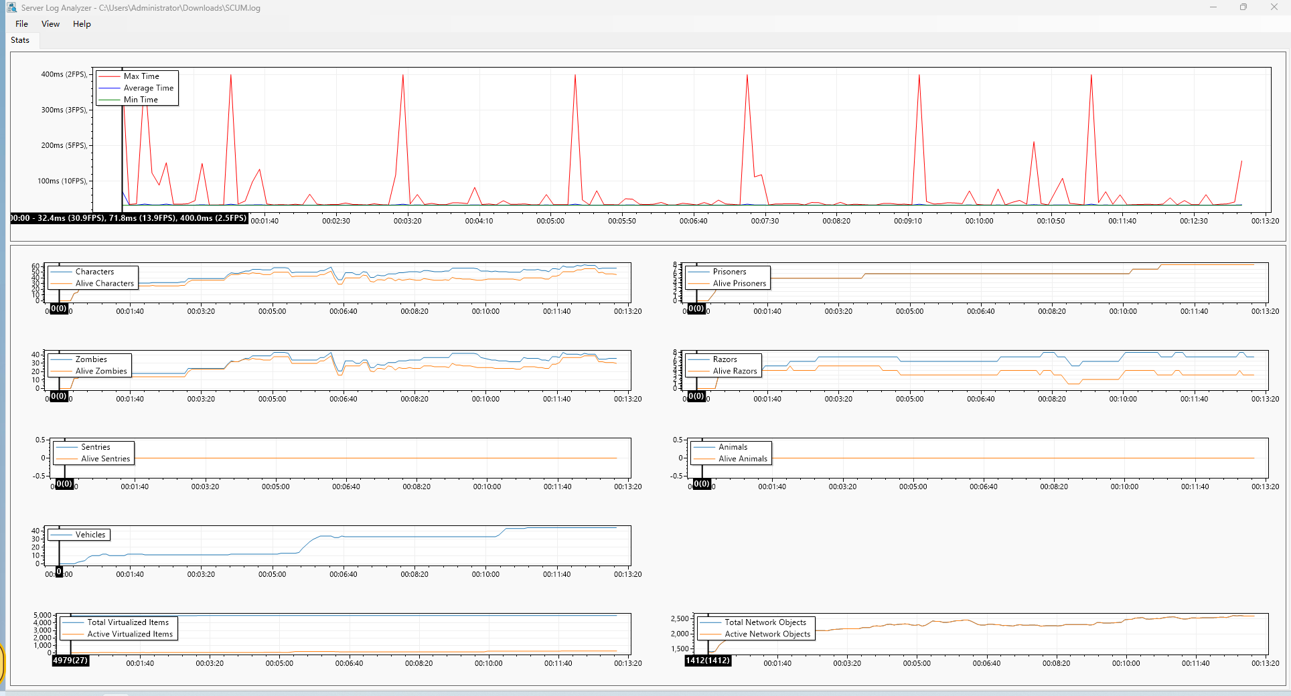Open the View menu
Screen dimensions: 1291x696
(50, 24)
